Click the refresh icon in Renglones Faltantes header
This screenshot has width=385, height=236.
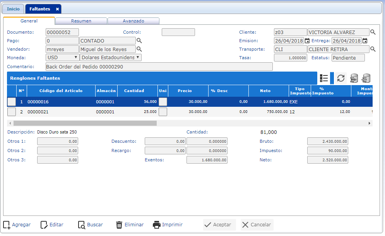(341, 78)
